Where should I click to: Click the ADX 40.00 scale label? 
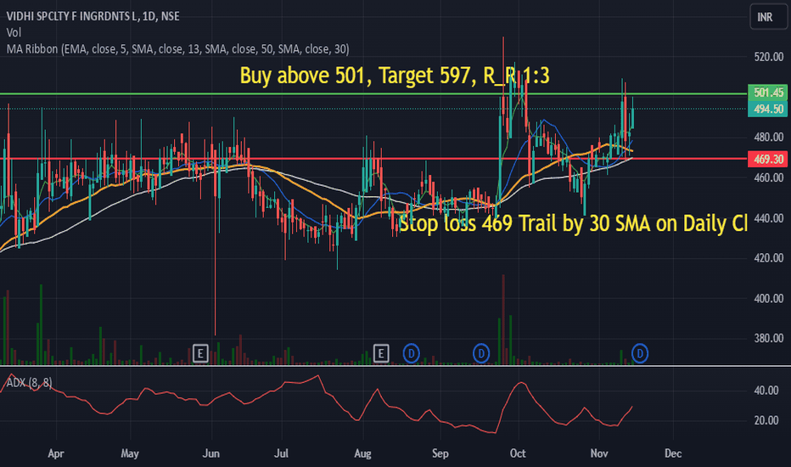tap(766, 391)
